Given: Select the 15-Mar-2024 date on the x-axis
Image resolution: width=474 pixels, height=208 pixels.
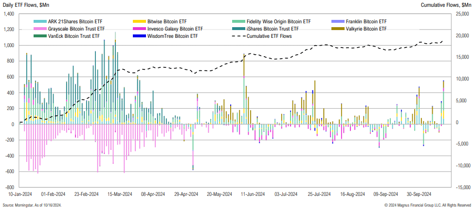Looking at the screenshot, I should [120, 194].
